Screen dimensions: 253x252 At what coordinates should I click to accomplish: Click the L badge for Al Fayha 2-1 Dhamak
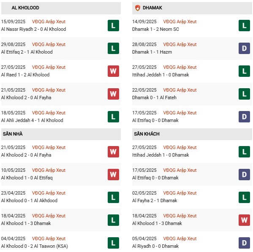244,198
